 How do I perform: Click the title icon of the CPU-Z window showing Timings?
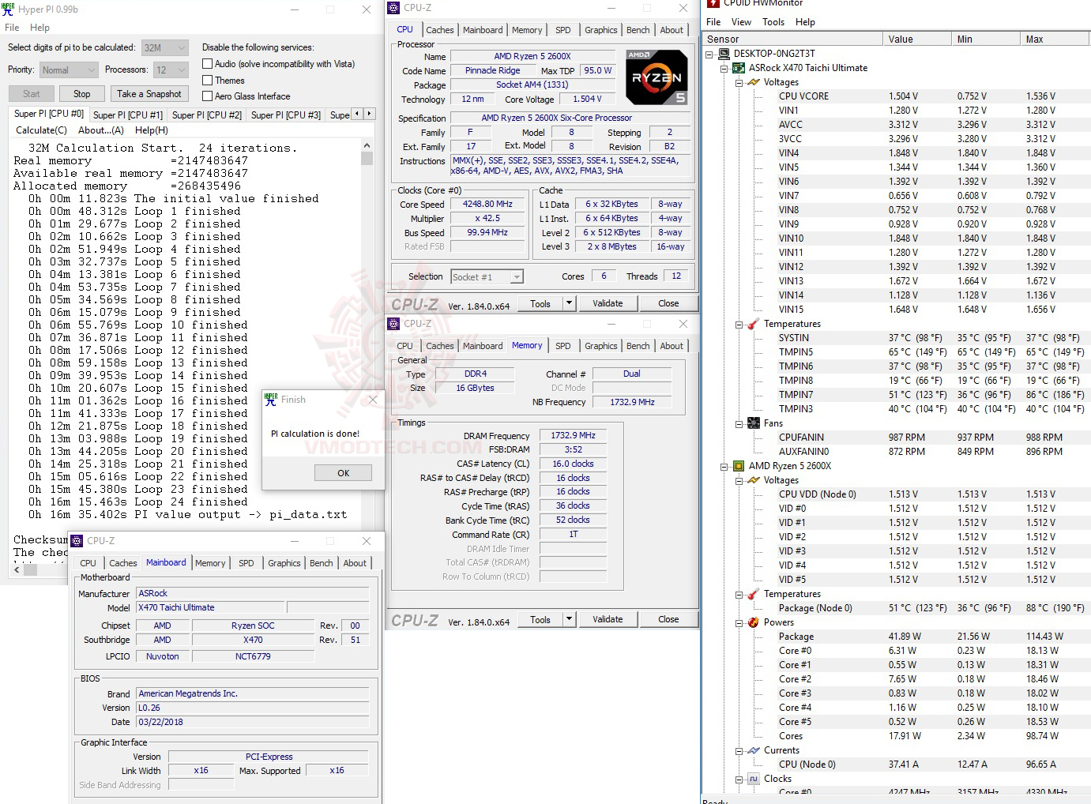click(x=393, y=324)
